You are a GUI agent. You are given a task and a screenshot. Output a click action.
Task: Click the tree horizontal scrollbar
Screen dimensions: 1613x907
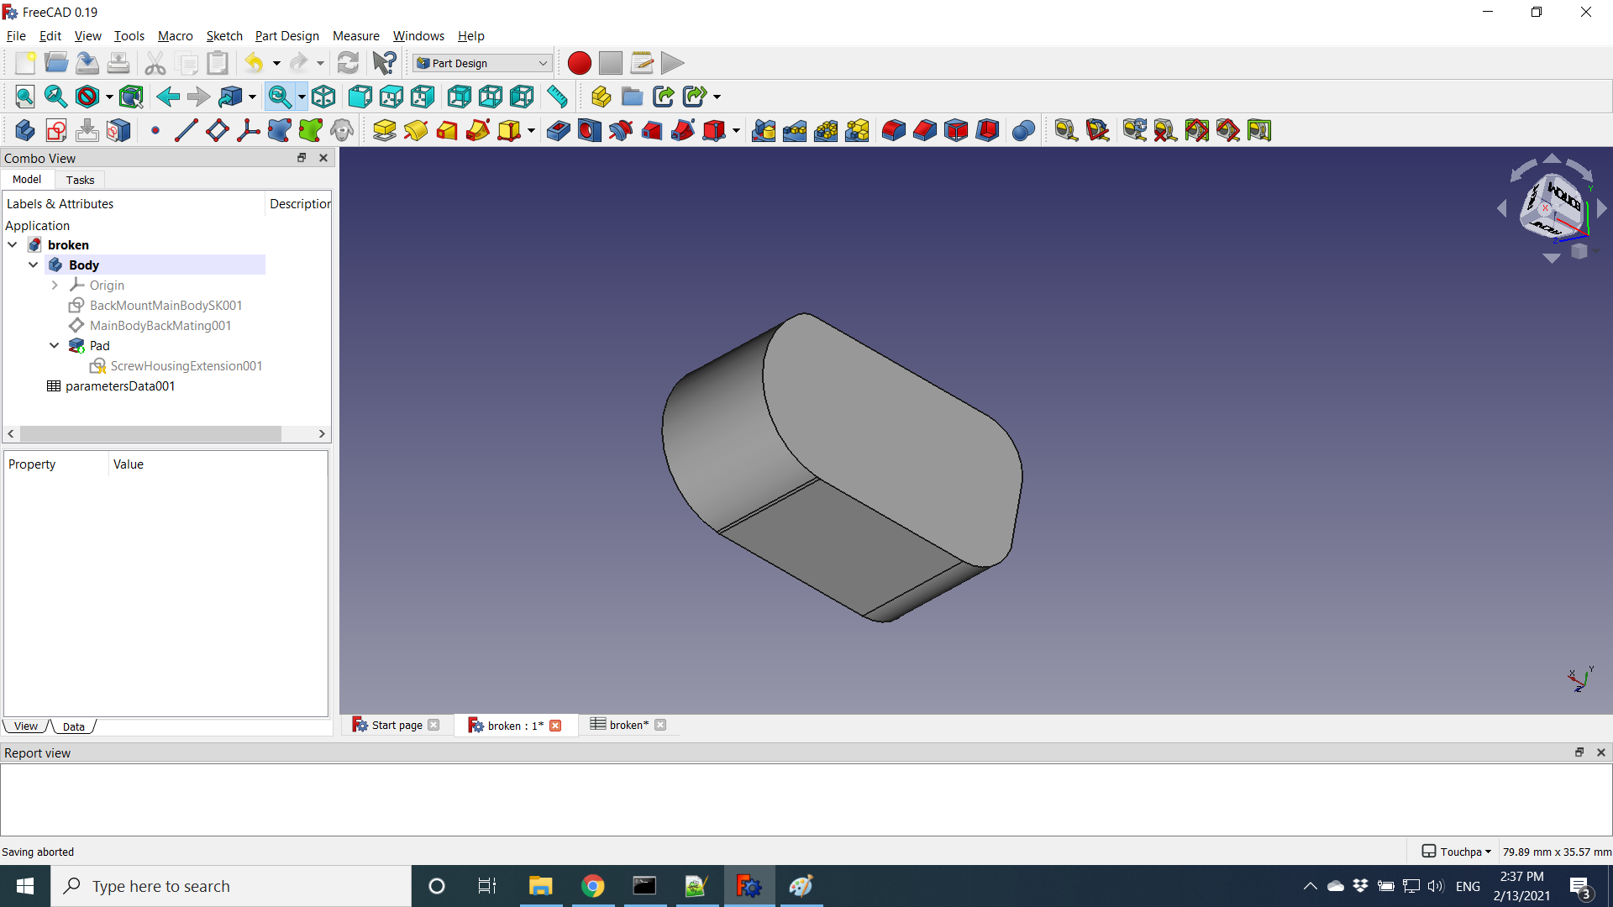coord(151,433)
